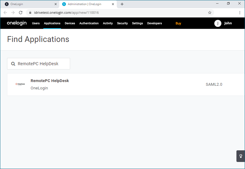Close the first OneLogin tab

[x=55, y=4]
